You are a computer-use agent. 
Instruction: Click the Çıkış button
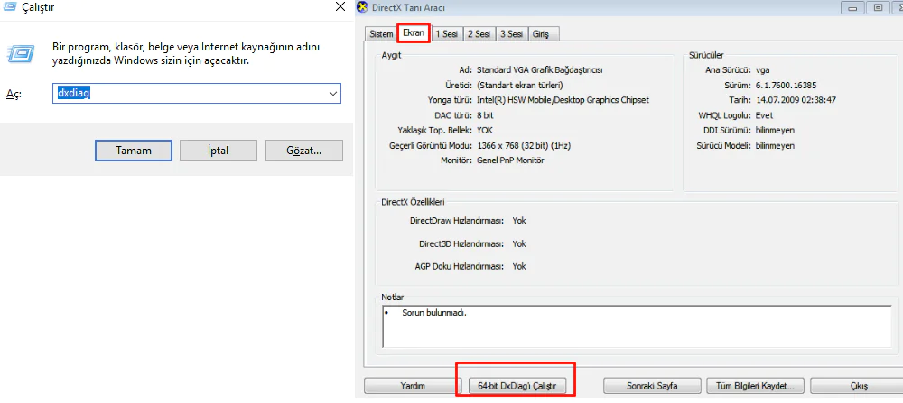click(x=858, y=386)
